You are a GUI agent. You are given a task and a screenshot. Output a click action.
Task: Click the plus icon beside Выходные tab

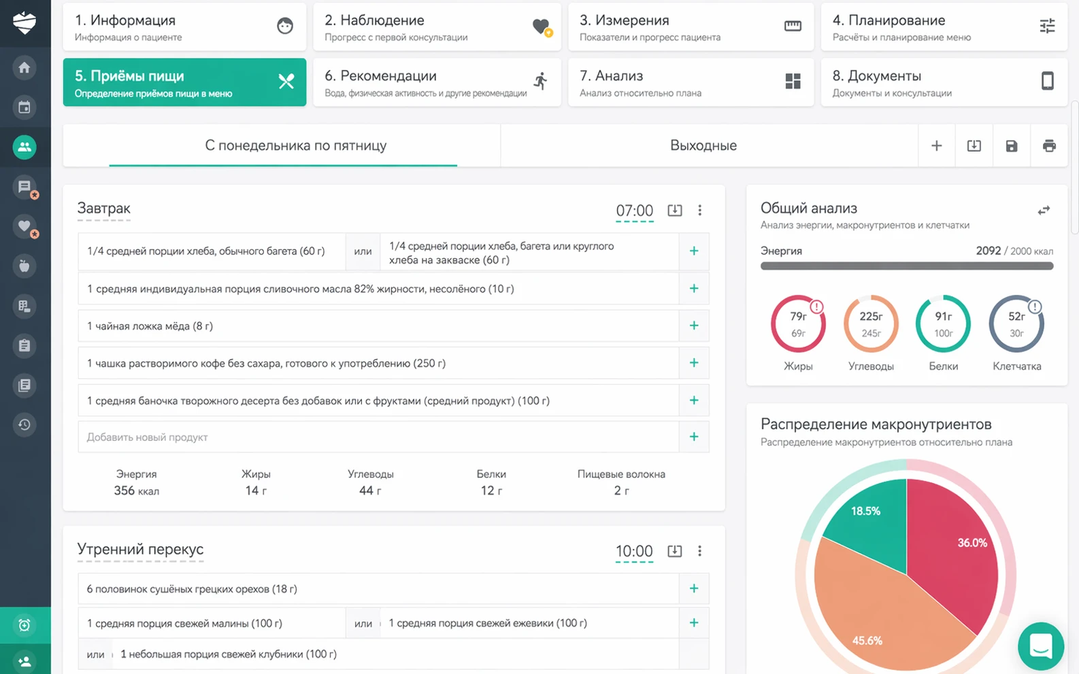[x=937, y=145]
